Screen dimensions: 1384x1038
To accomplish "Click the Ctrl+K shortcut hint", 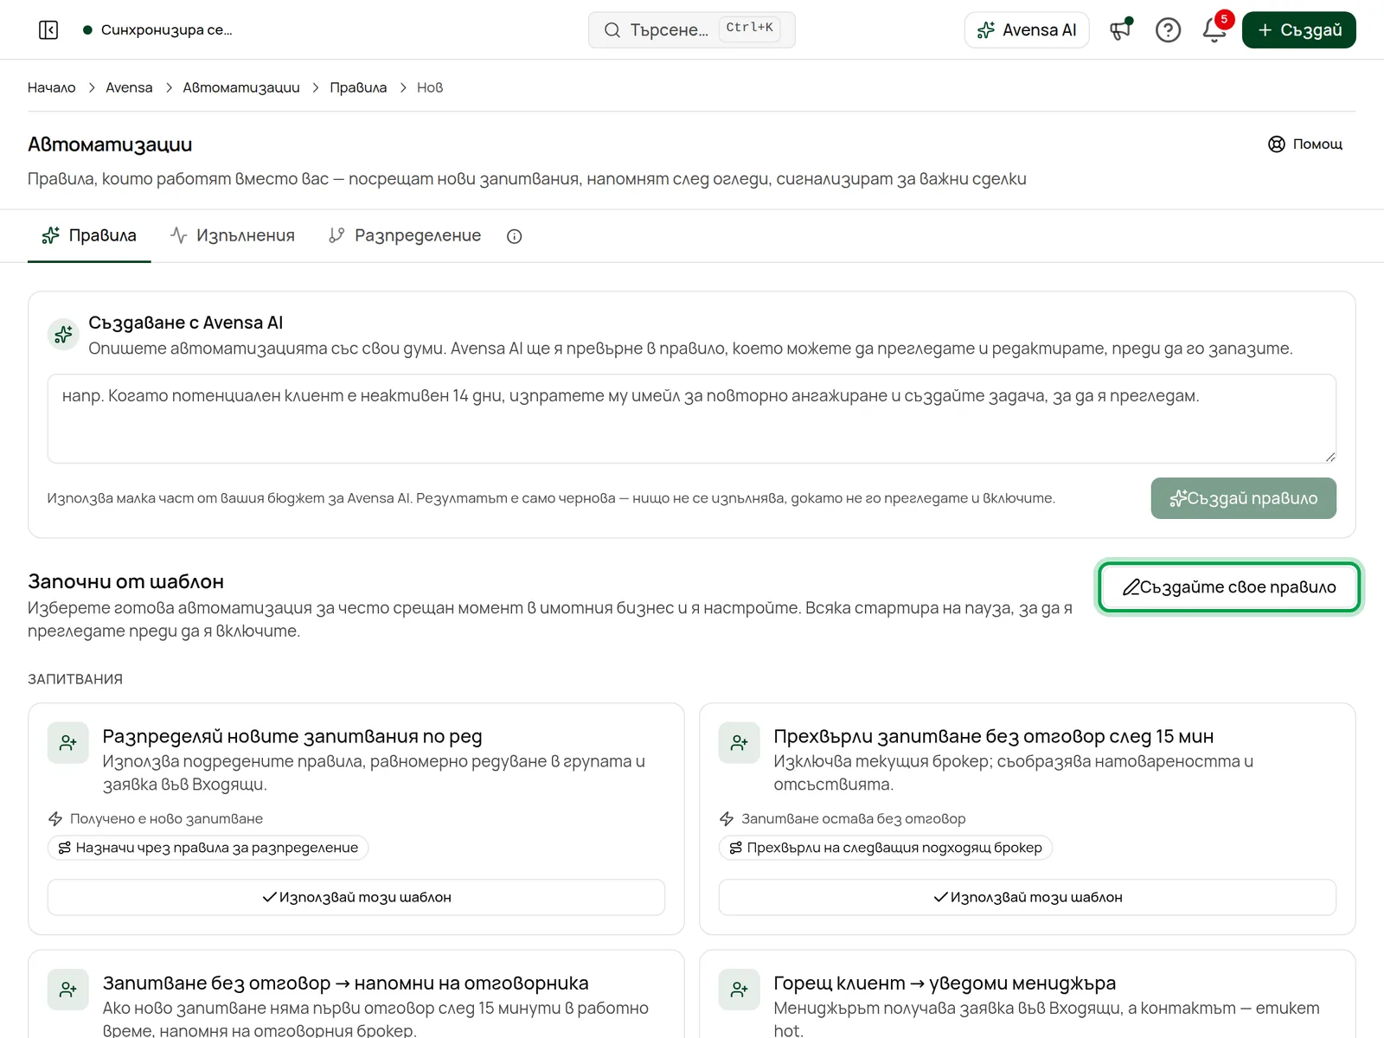I will pyautogui.click(x=749, y=29).
